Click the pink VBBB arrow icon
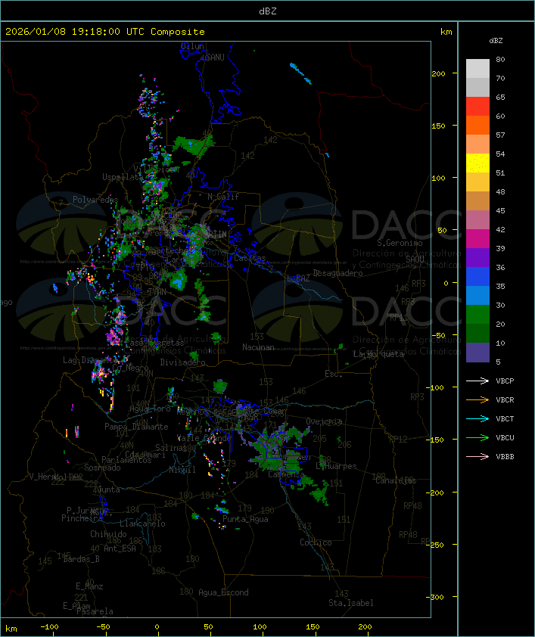The width and height of the screenshot is (535, 637). click(x=478, y=457)
